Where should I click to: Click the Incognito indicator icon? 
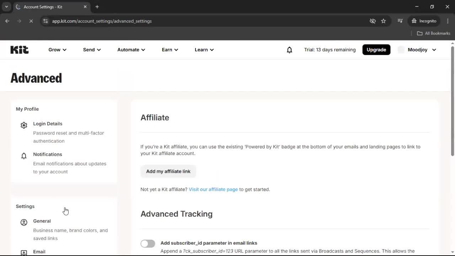point(414,21)
